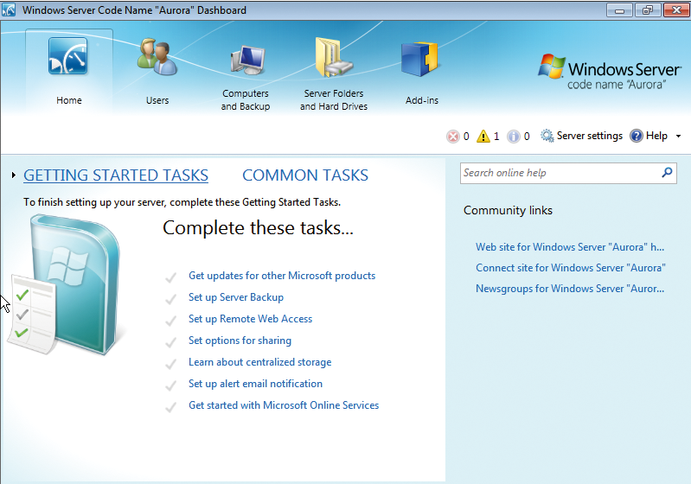The image size is (691, 484).
Task: Click the red critical alerts icon
Action: click(x=452, y=137)
